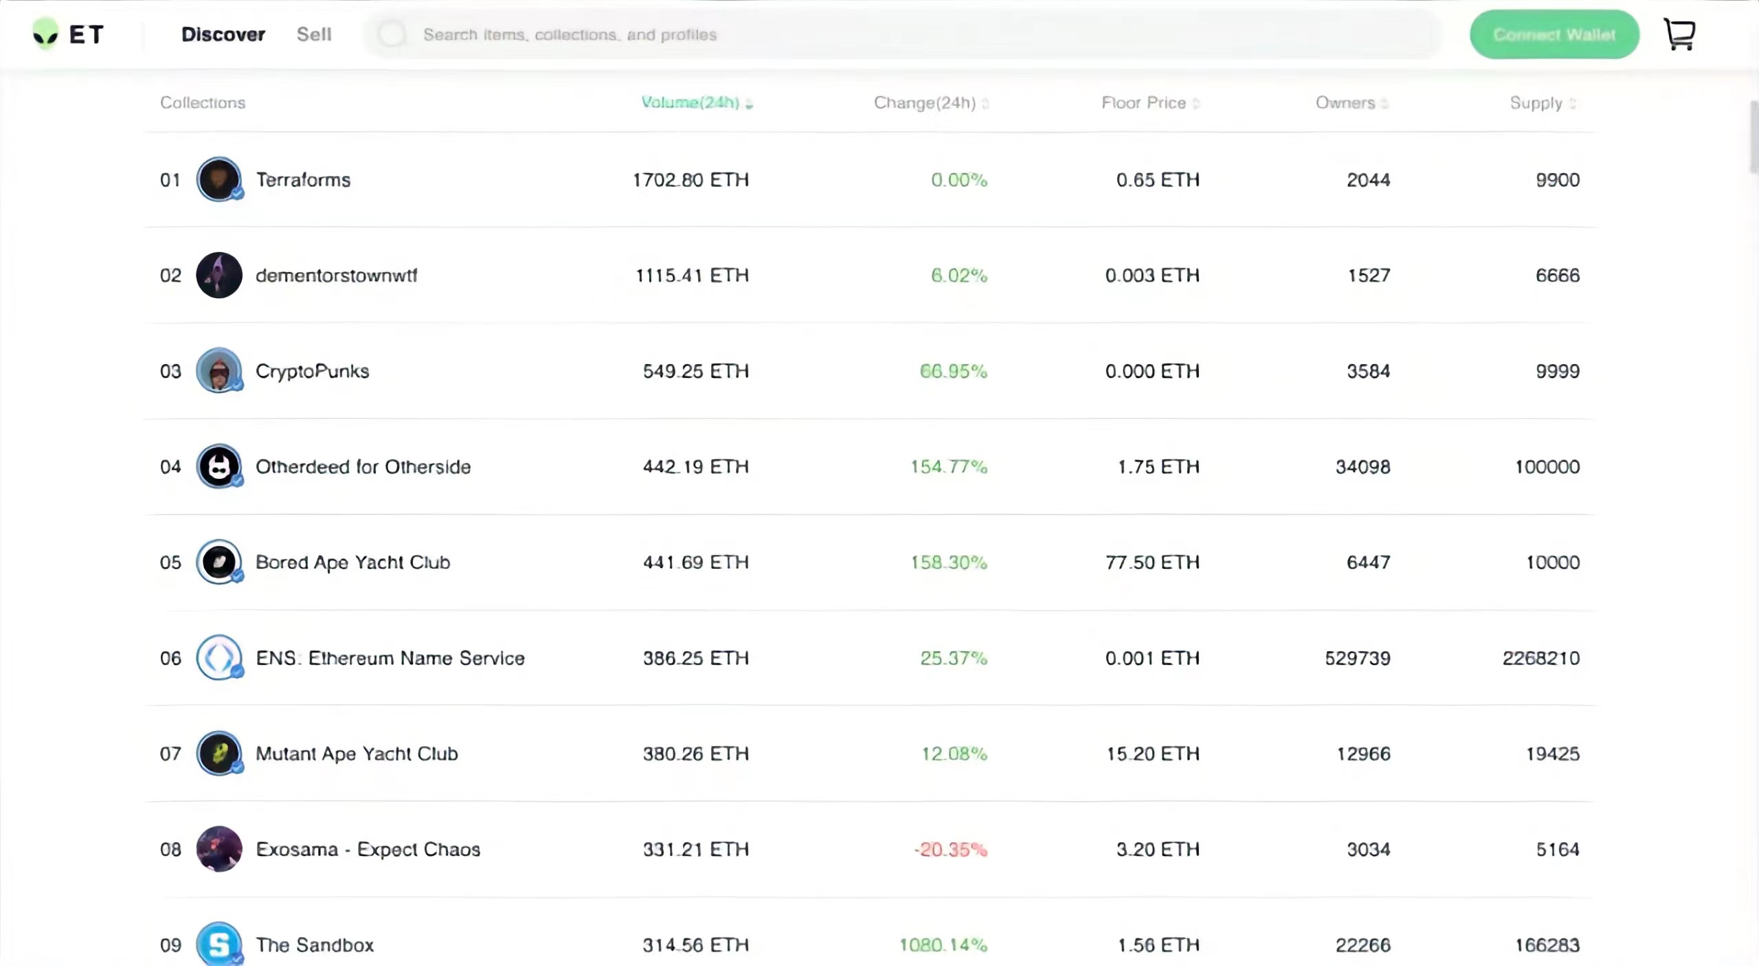Screen dimensions: 1759x966
Task: Click the ET alien logo
Action: [x=68, y=34]
